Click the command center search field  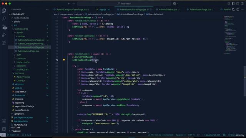tap(124, 3)
